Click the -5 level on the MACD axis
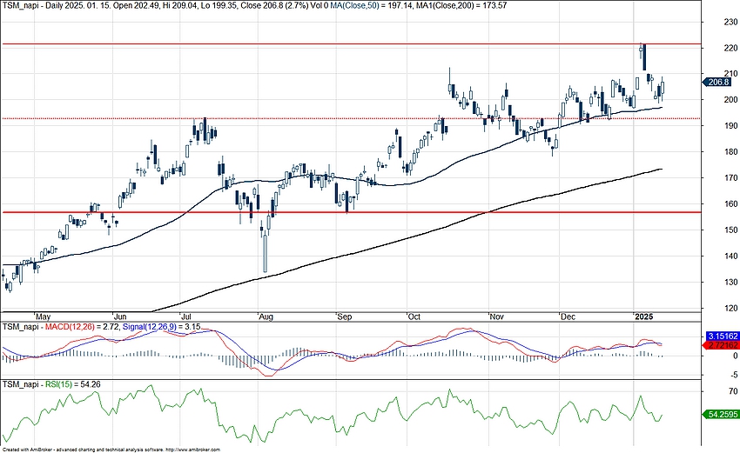Screen dimensions: 740x453 733,375
